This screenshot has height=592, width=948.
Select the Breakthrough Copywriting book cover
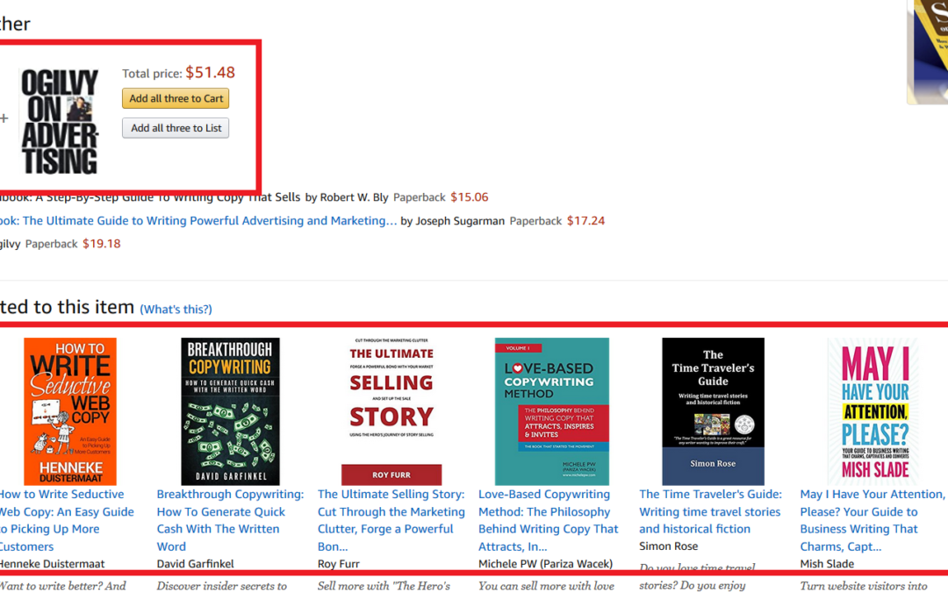click(230, 411)
